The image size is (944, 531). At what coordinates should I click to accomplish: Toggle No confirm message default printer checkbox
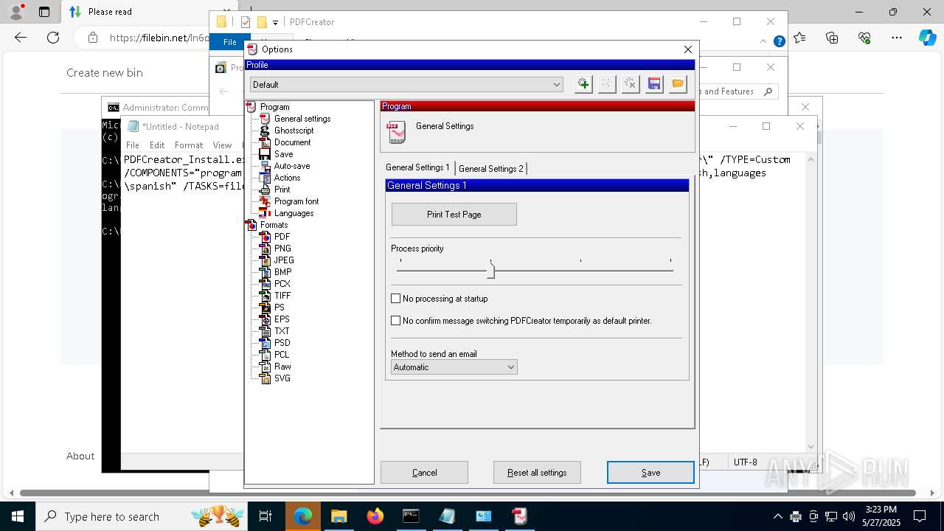tap(396, 321)
